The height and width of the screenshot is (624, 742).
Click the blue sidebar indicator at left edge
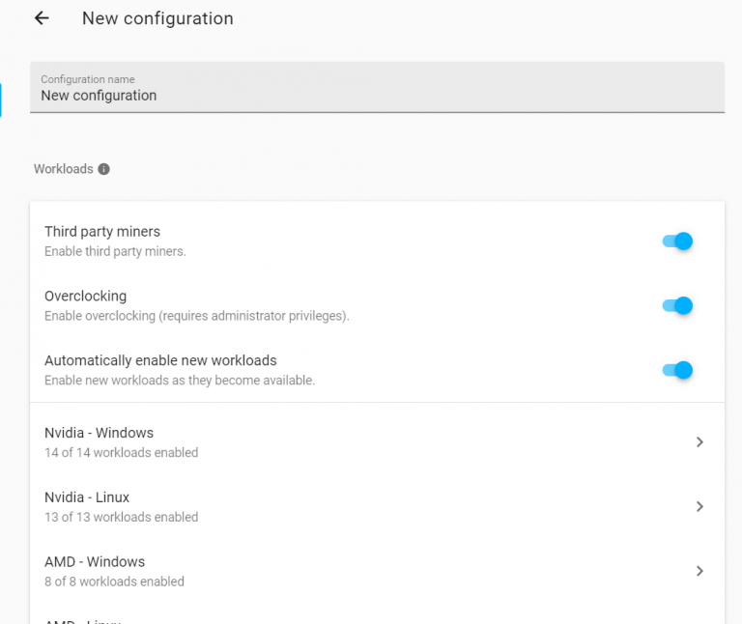(x=1, y=99)
